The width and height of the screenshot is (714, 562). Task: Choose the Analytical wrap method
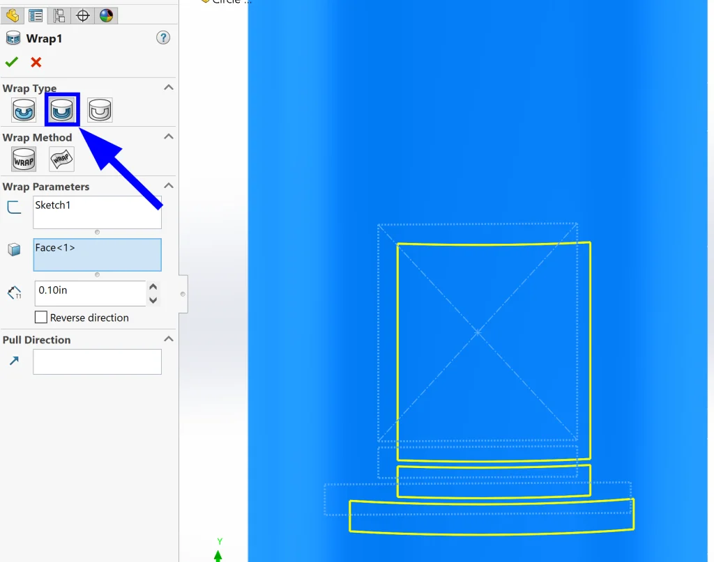click(24, 159)
